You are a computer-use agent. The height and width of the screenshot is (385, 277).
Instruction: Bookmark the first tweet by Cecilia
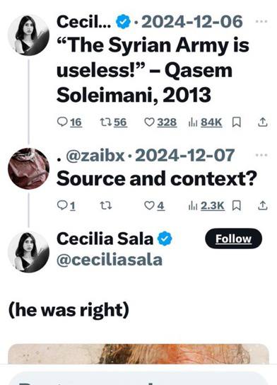pyautogui.click(x=237, y=122)
